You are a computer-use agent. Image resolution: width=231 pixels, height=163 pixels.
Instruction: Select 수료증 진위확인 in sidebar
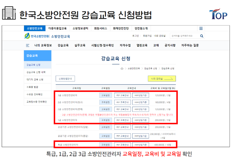tap(38, 95)
